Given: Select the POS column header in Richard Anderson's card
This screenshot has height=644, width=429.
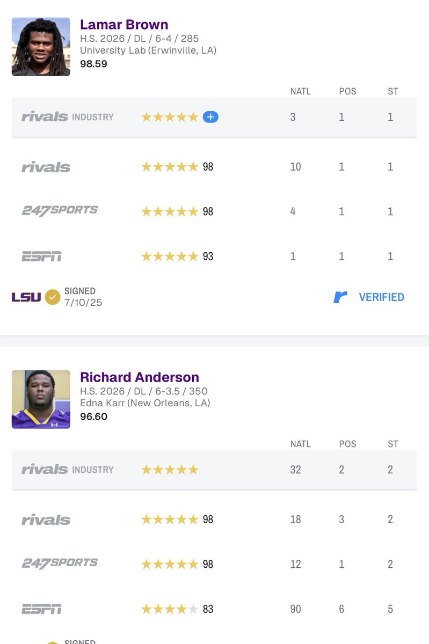Looking at the screenshot, I should coord(347,444).
